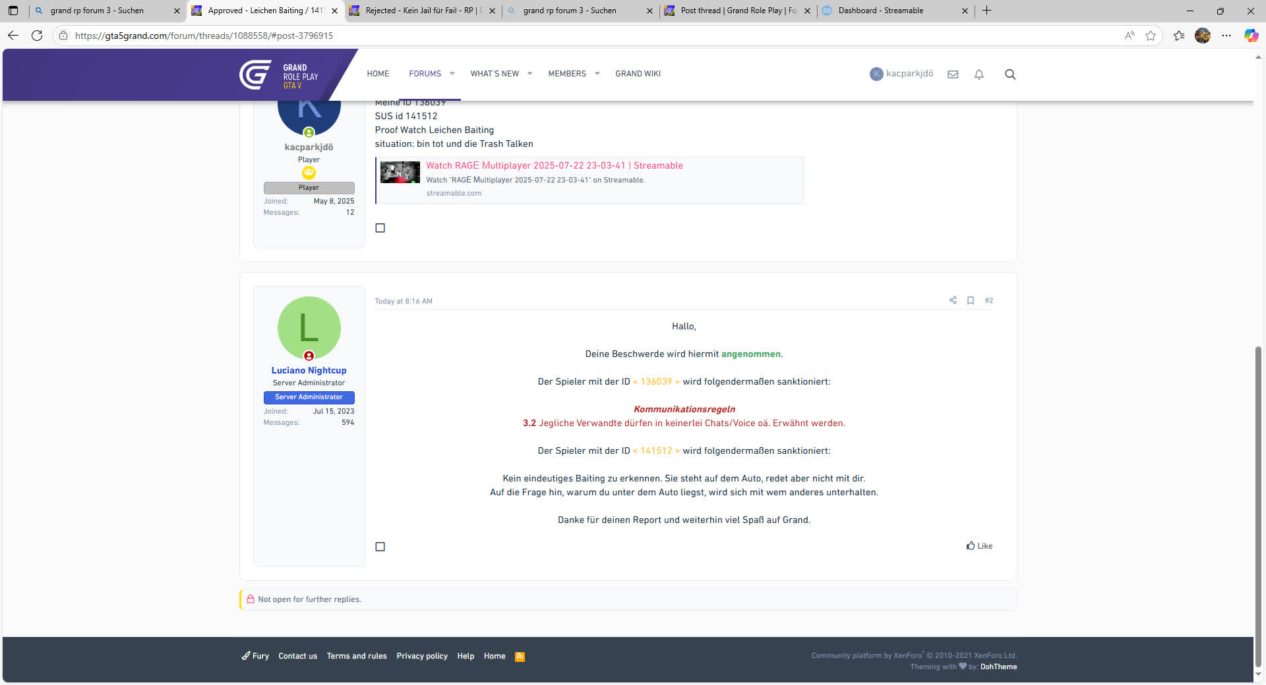Tick the checkbox under kacparkjdö's post
The image size is (1266, 685).
click(x=380, y=228)
